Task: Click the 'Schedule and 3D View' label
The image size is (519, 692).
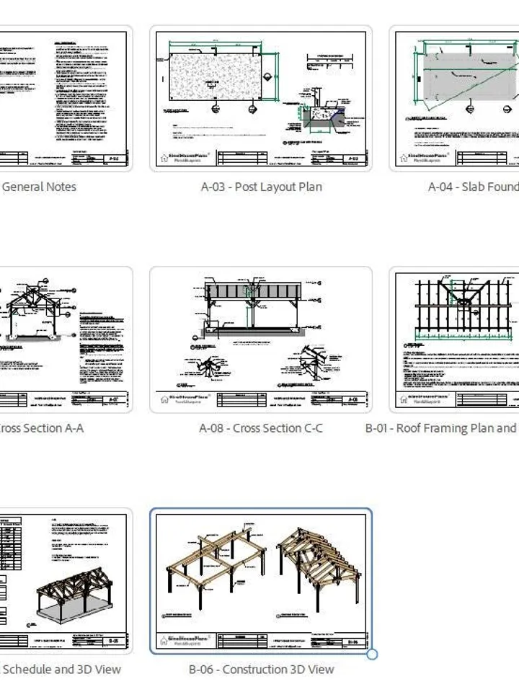Action: (61, 669)
